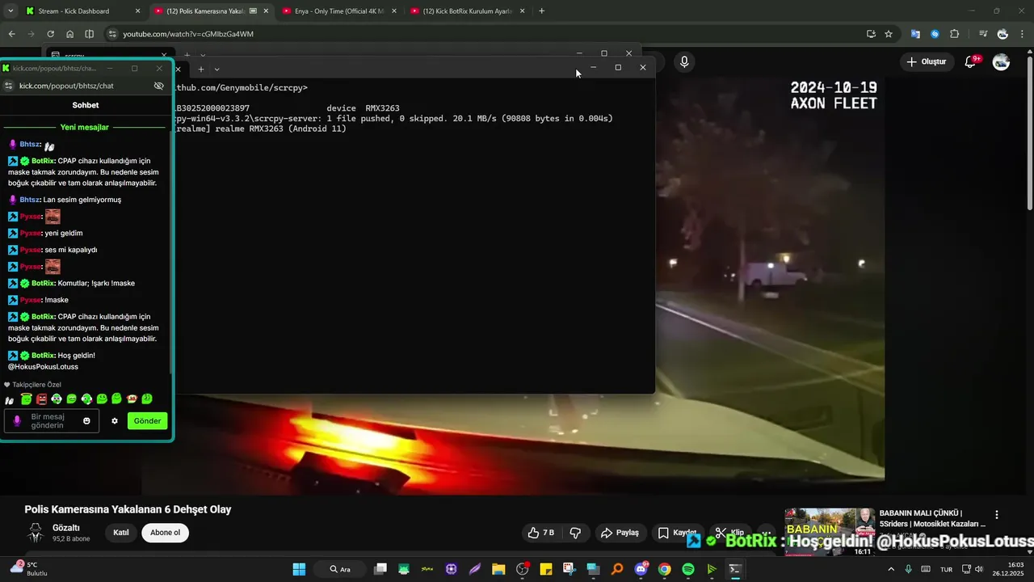Open YouTube notifications bell
Image resolution: width=1034 pixels, height=582 pixels.
coord(970,61)
